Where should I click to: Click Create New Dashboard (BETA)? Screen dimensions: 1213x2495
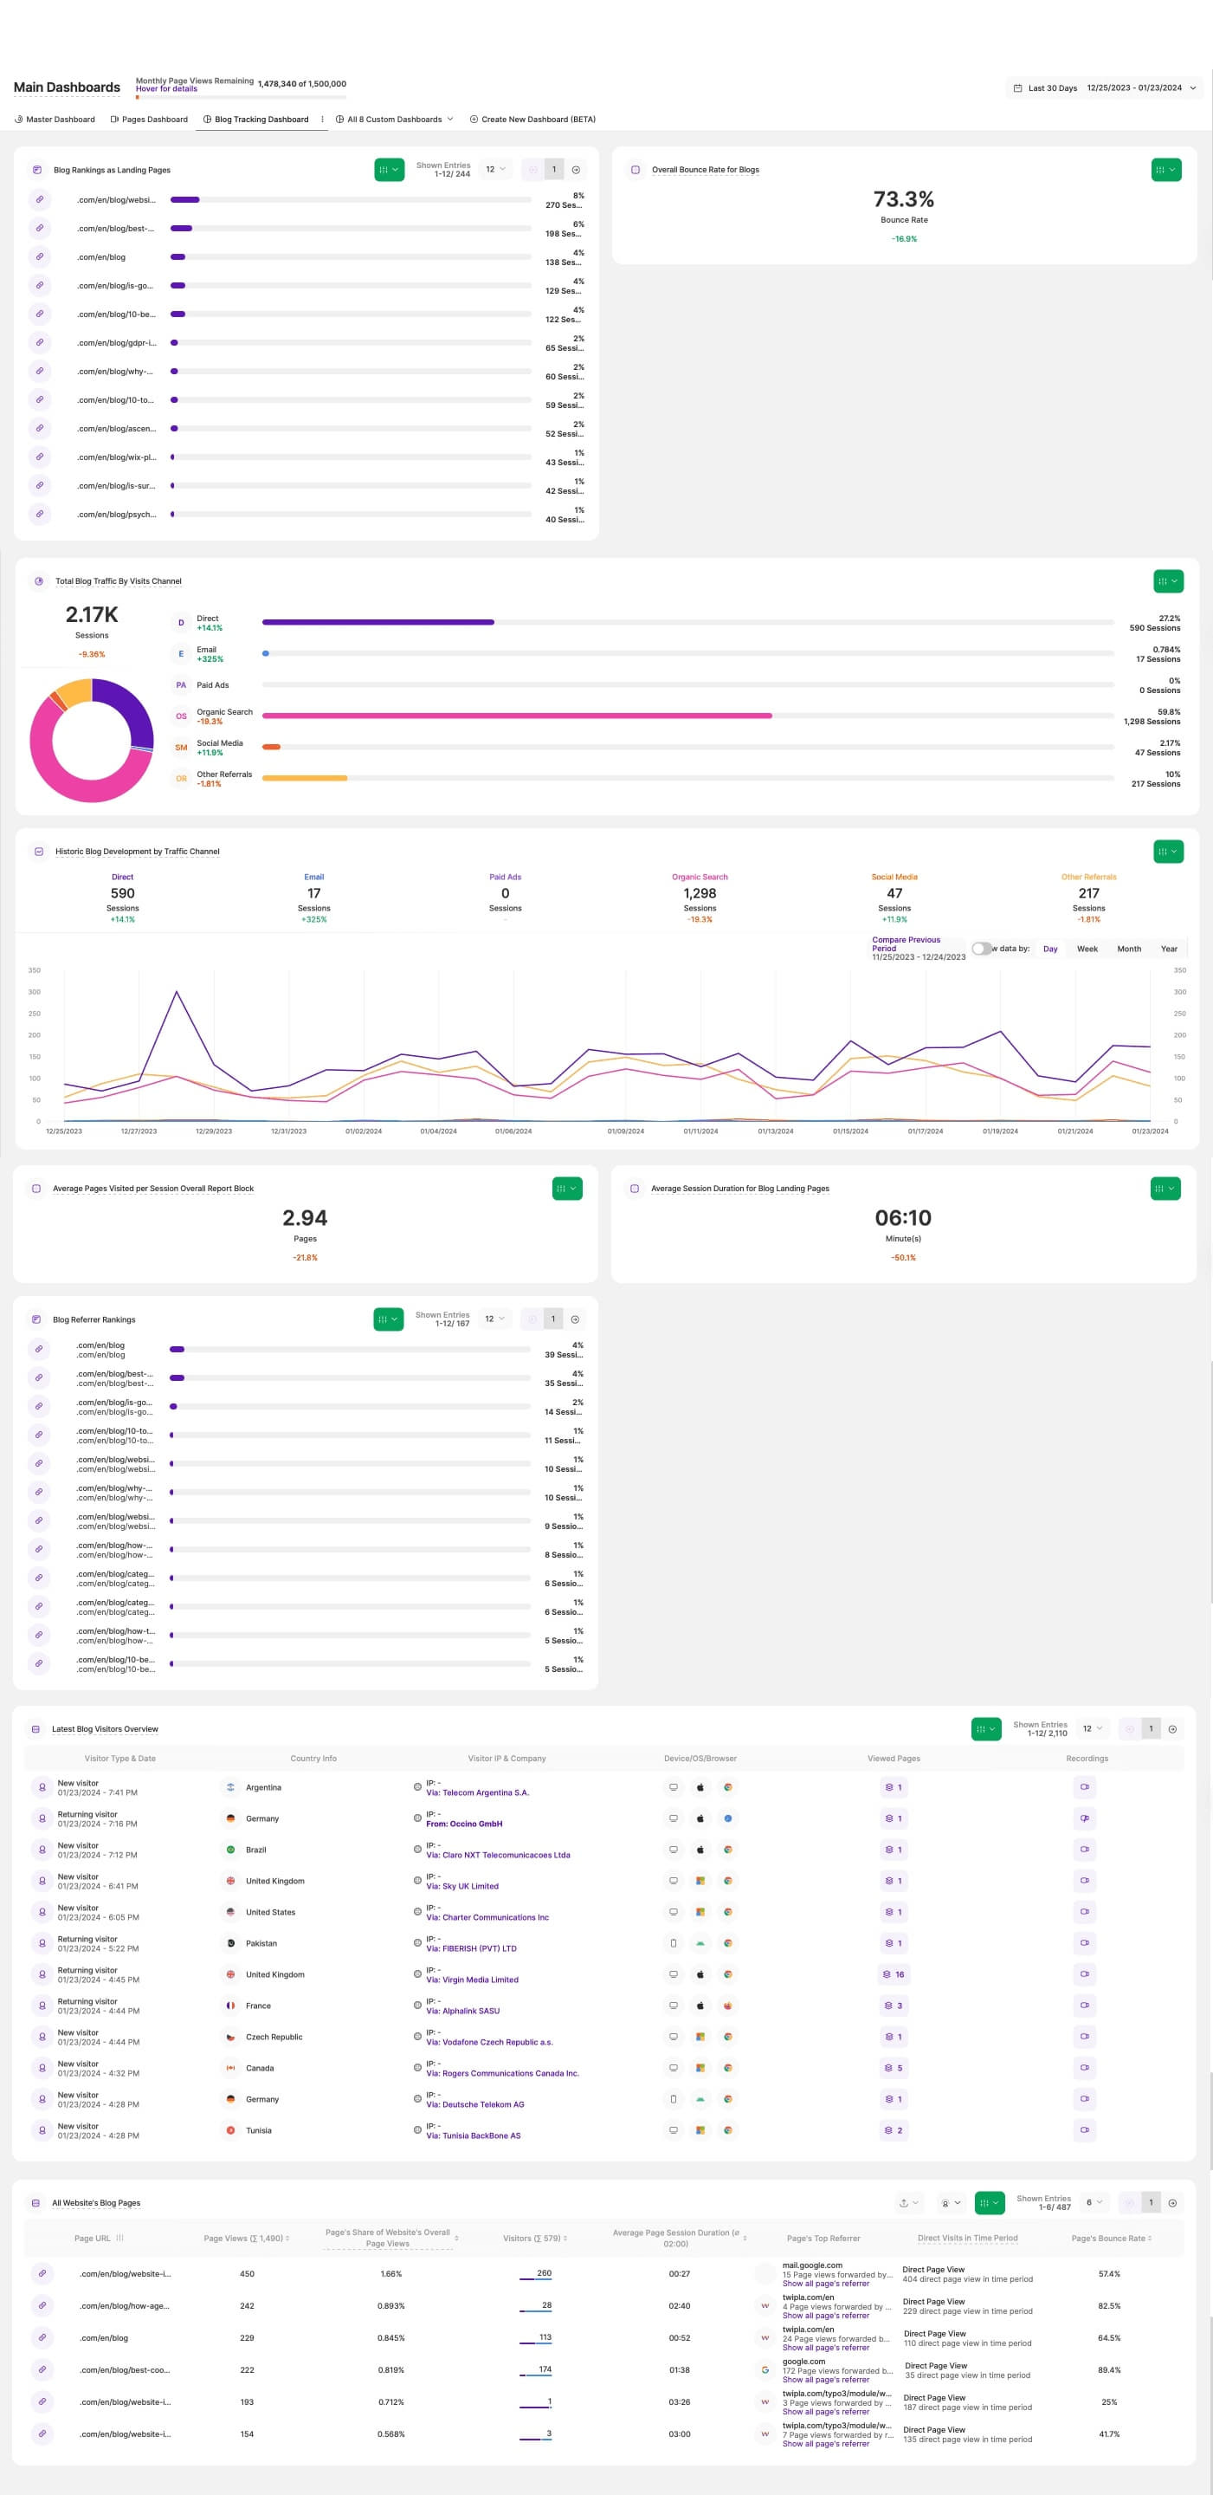[532, 120]
